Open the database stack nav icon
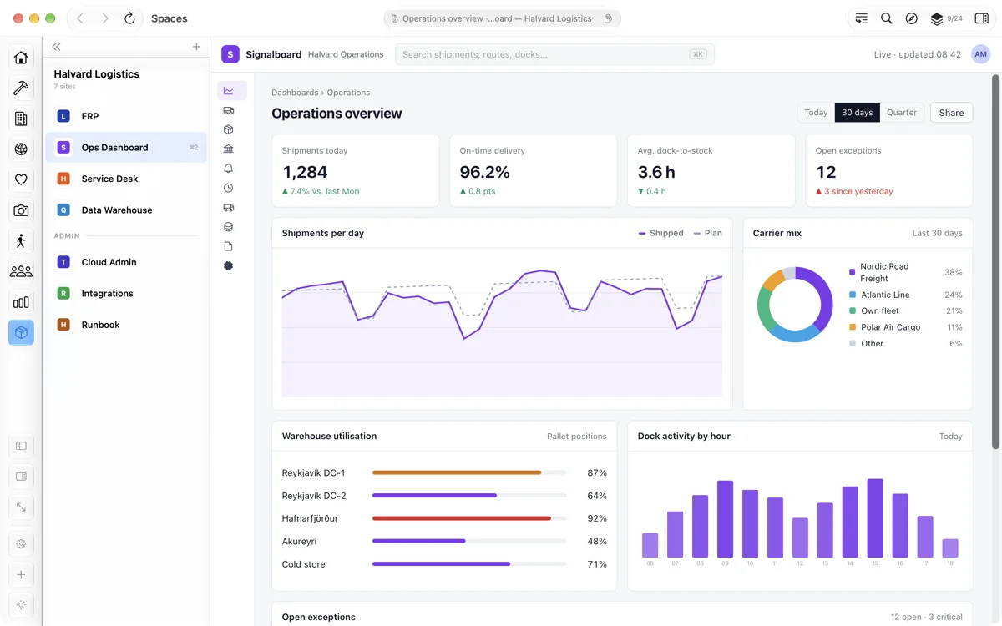Image resolution: width=1002 pixels, height=626 pixels. coord(229,227)
